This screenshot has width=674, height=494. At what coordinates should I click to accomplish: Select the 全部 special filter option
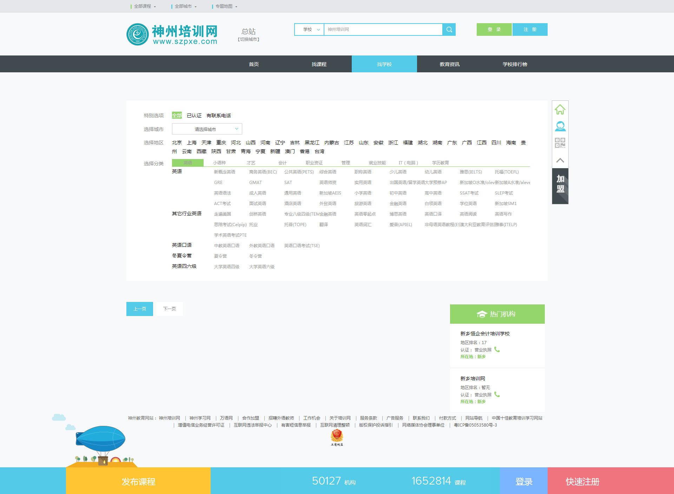tap(177, 116)
